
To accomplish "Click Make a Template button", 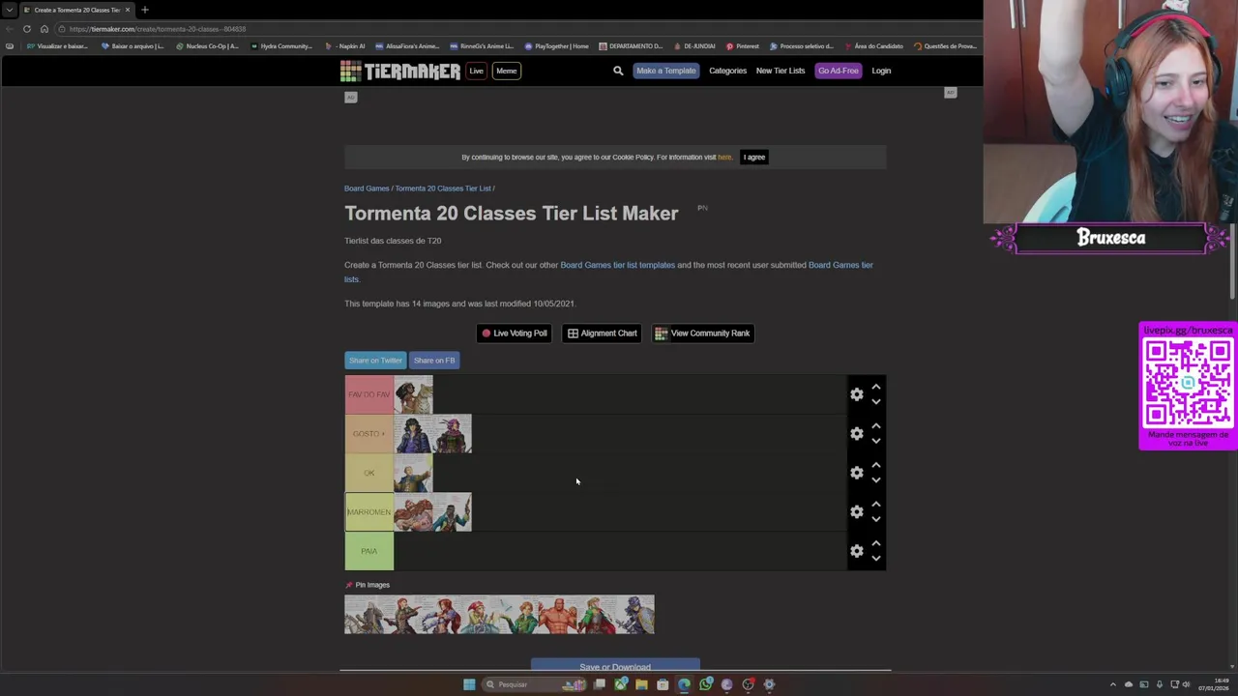I will 665,71.
